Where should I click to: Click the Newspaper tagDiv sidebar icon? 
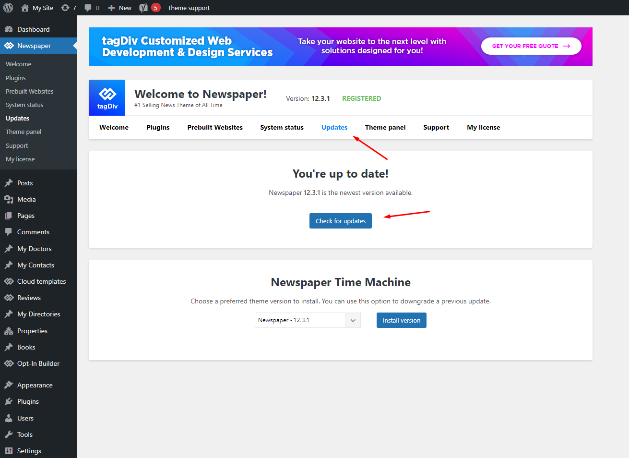tap(9, 46)
